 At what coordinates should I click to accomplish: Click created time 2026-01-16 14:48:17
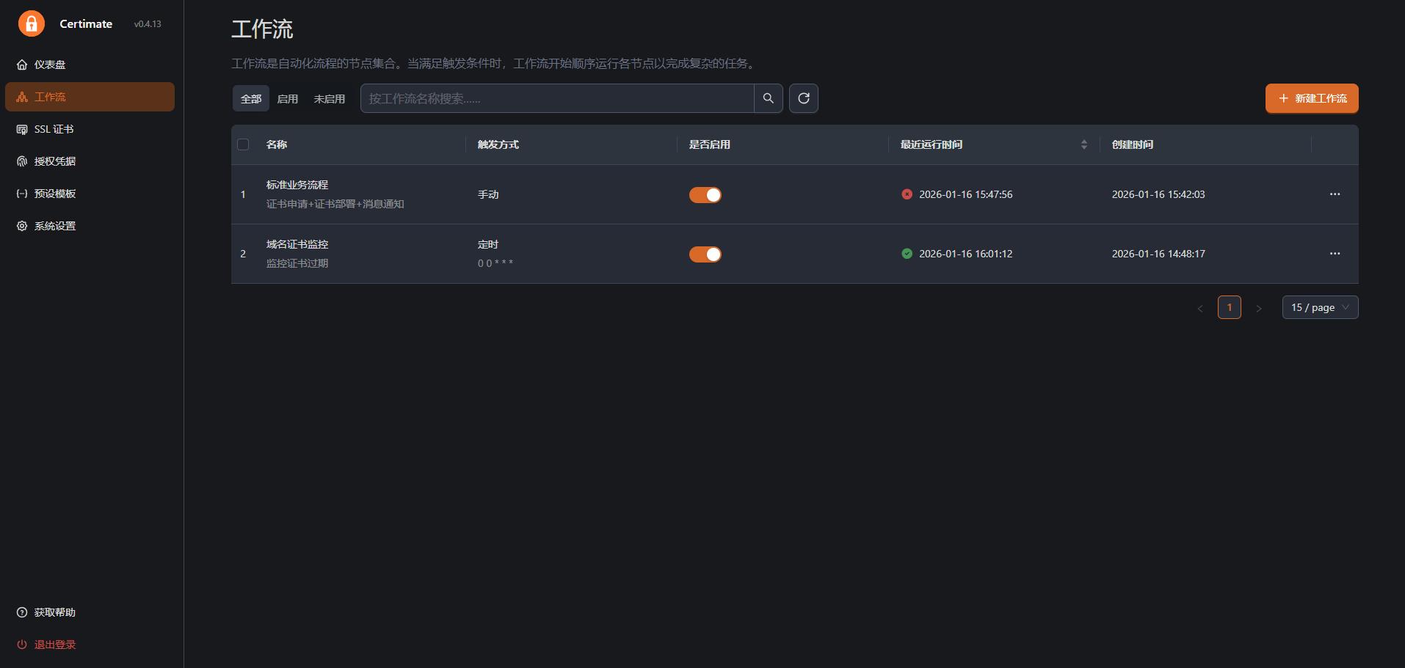point(1158,254)
